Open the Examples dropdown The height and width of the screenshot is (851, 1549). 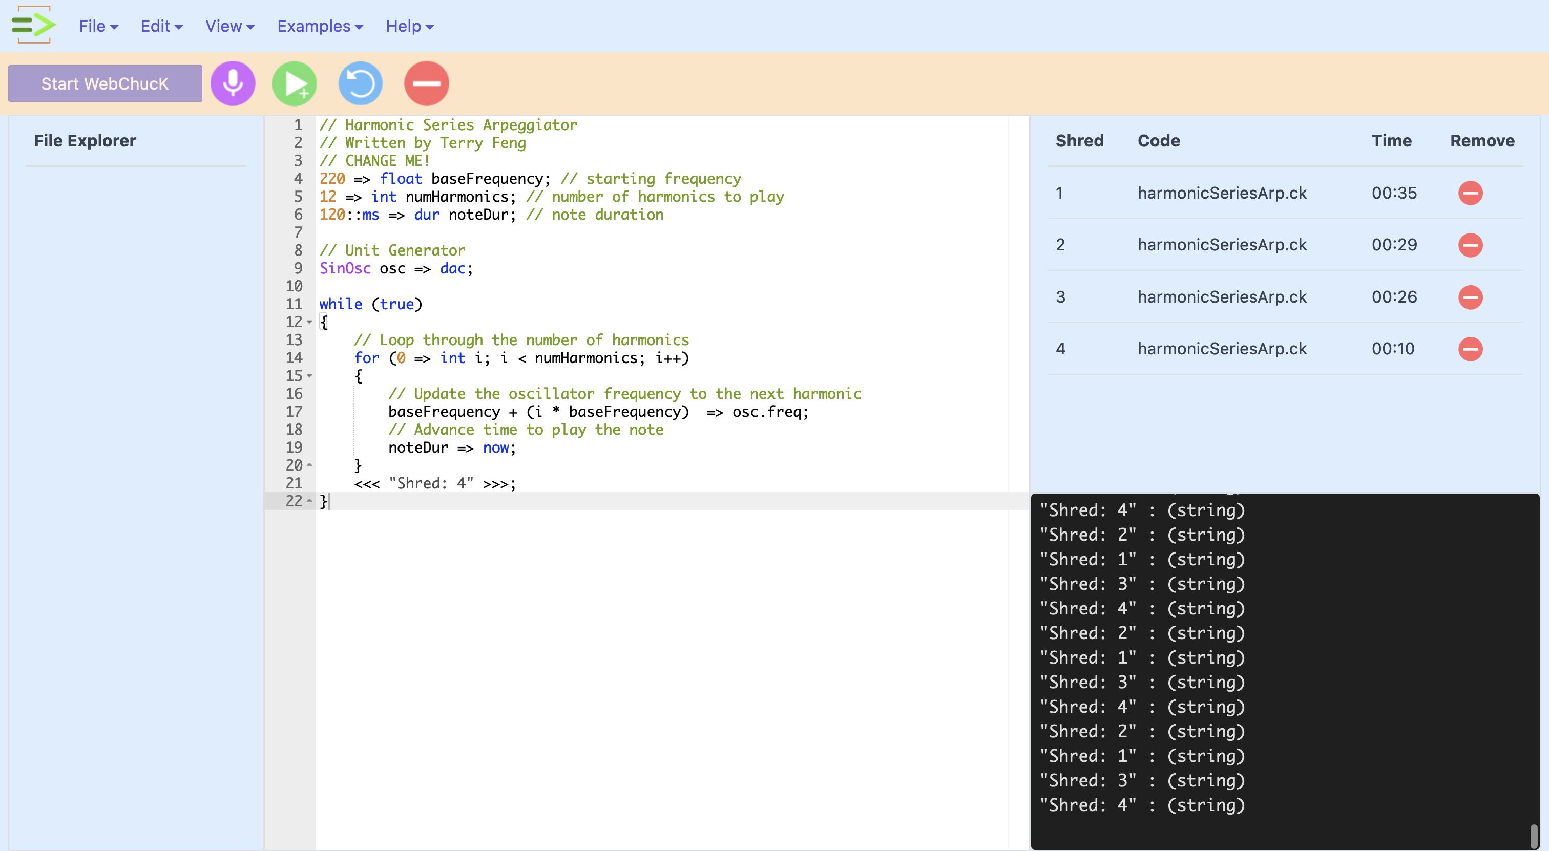coord(320,27)
